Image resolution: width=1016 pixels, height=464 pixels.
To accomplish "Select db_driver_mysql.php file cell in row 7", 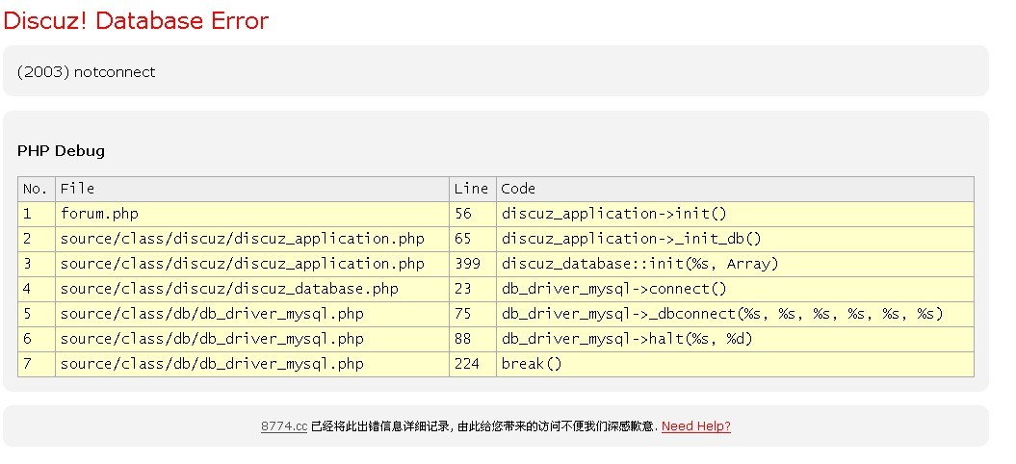I will click(x=252, y=364).
